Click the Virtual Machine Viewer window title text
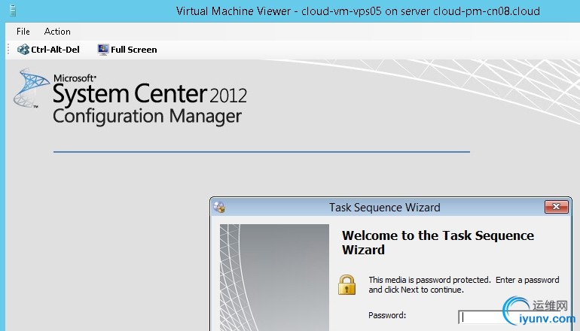Screen dimensions: 580x331 click(358, 11)
